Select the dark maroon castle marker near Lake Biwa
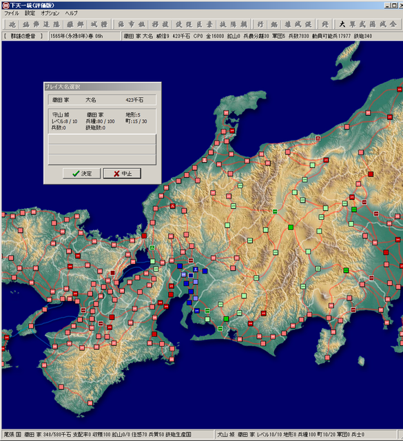Viewport: 403px width, 441px height. pos(113,273)
